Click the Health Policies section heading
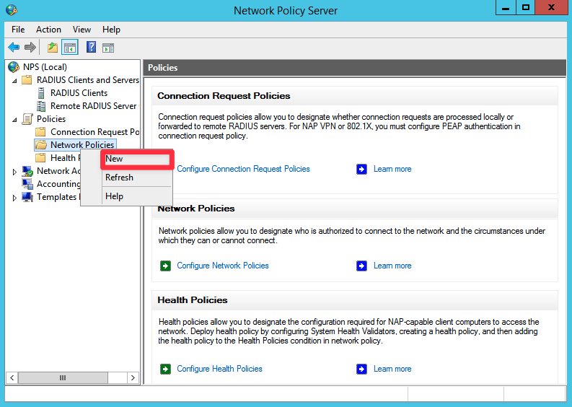 [x=193, y=300]
